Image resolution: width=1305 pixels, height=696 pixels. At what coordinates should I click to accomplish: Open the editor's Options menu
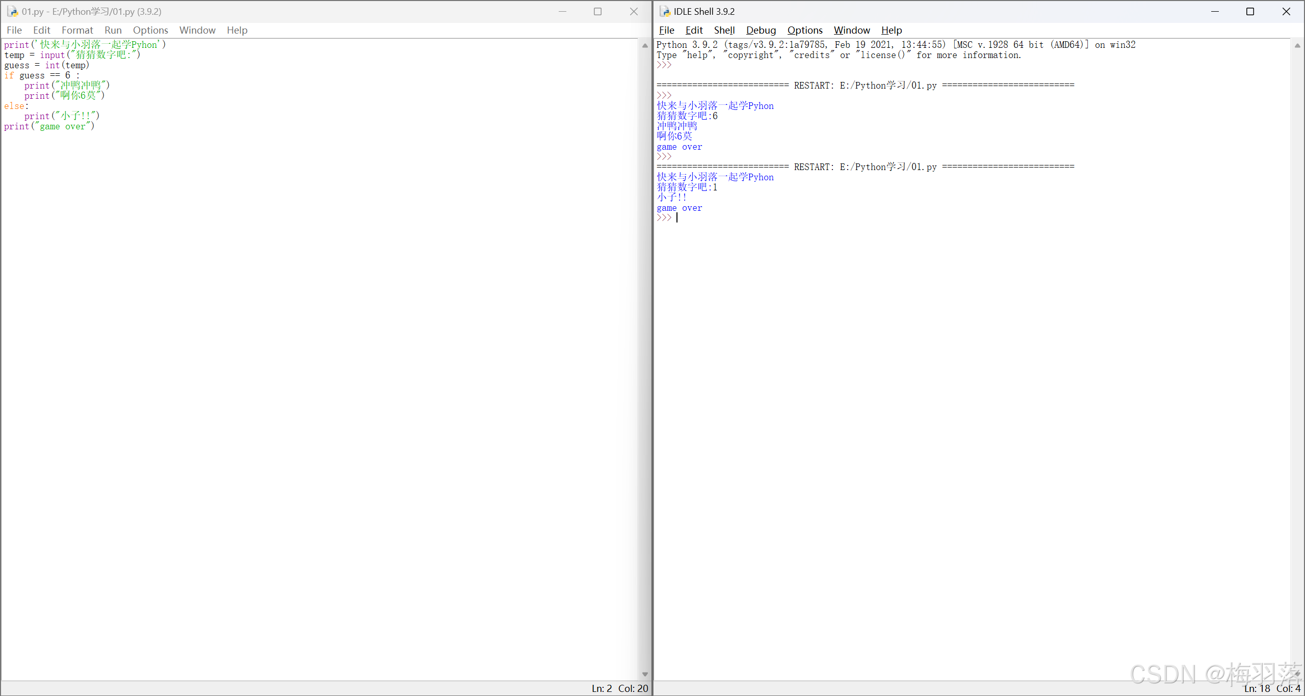click(150, 30)
